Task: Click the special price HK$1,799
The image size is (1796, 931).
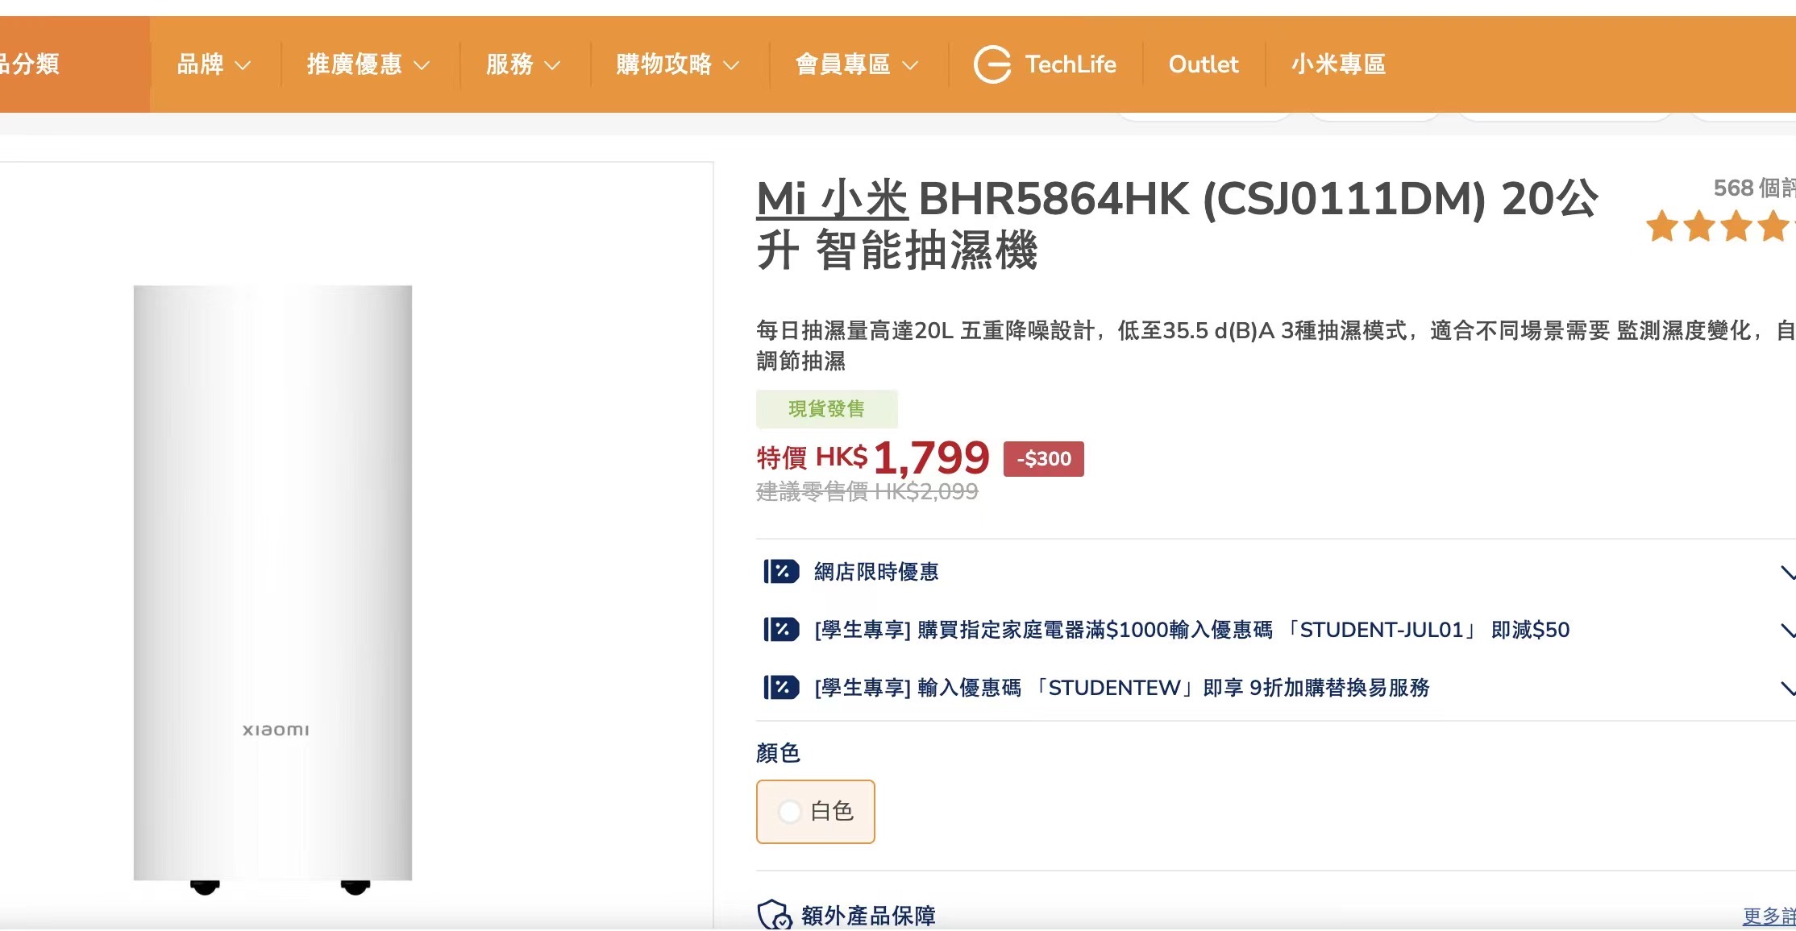Action: tap(872, 457)
